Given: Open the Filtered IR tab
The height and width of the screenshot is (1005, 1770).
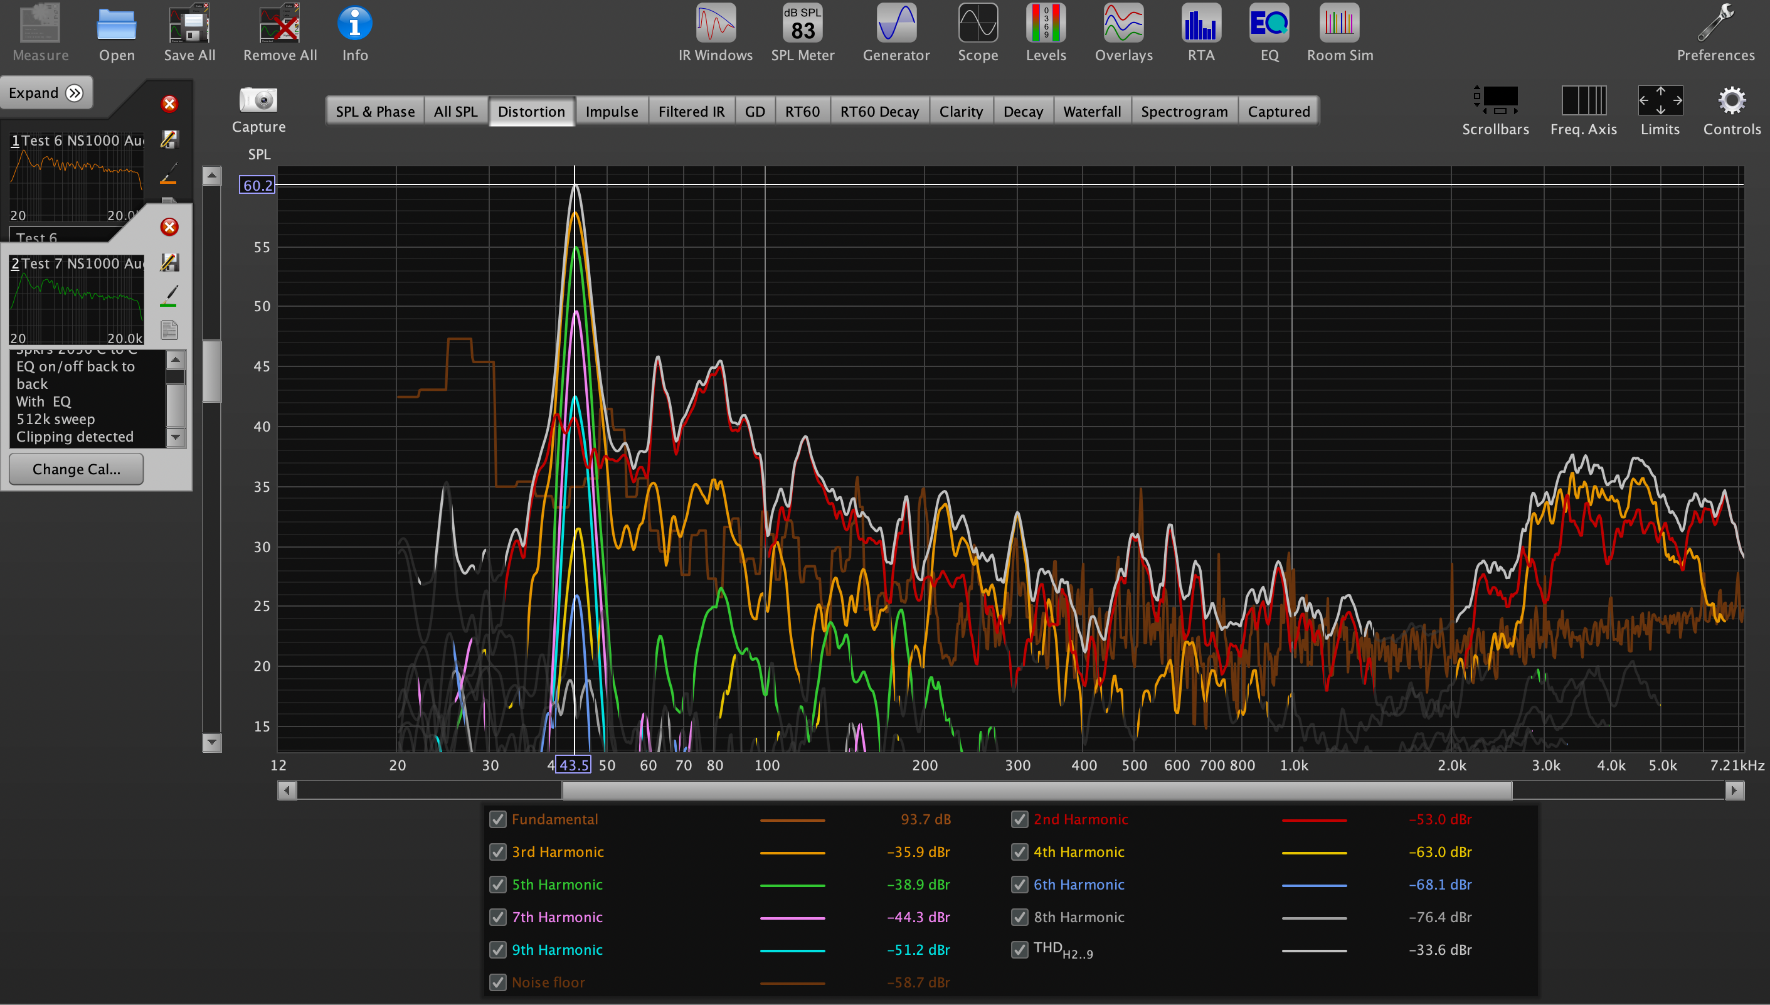Looking at the screenshot, I should 691,111.
